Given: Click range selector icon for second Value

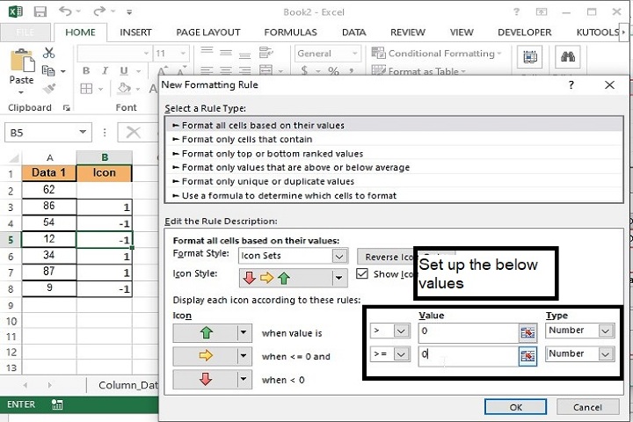Looking at the screenshot, I should [527, 356].
